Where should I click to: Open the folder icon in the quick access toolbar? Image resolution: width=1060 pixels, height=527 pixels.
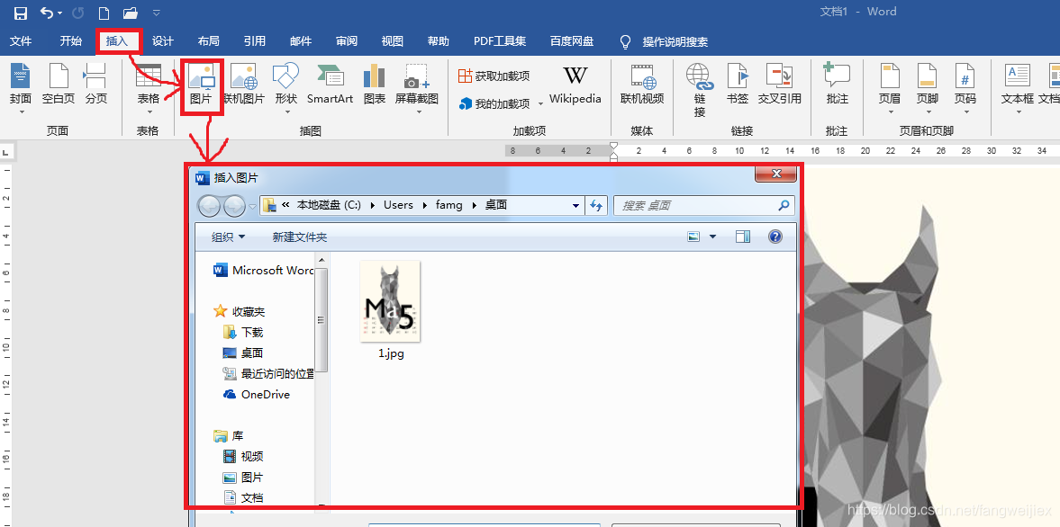pyautogui.click(x=131, y=13)
